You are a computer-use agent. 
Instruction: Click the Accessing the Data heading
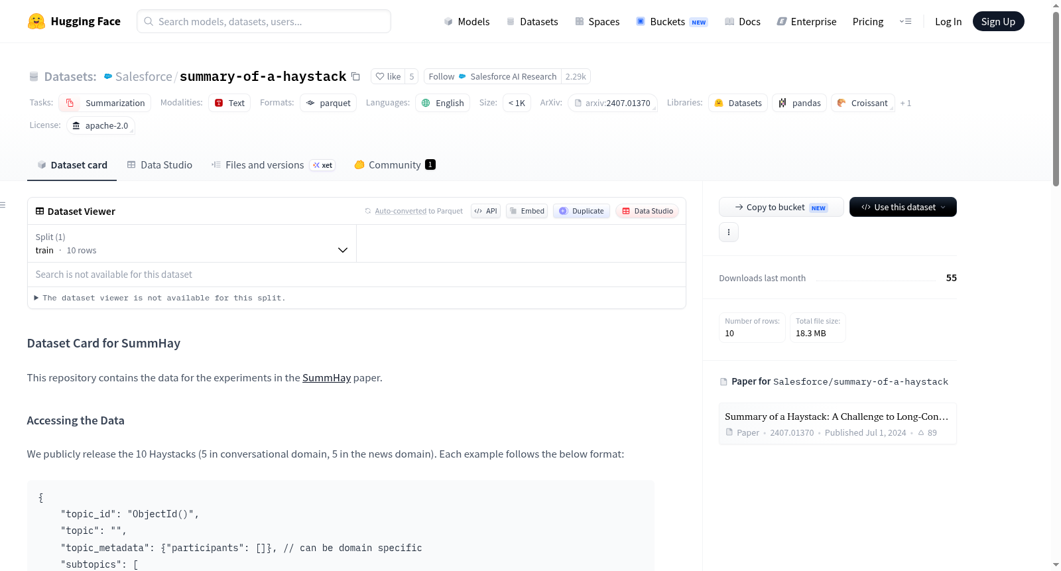point(76,420)
